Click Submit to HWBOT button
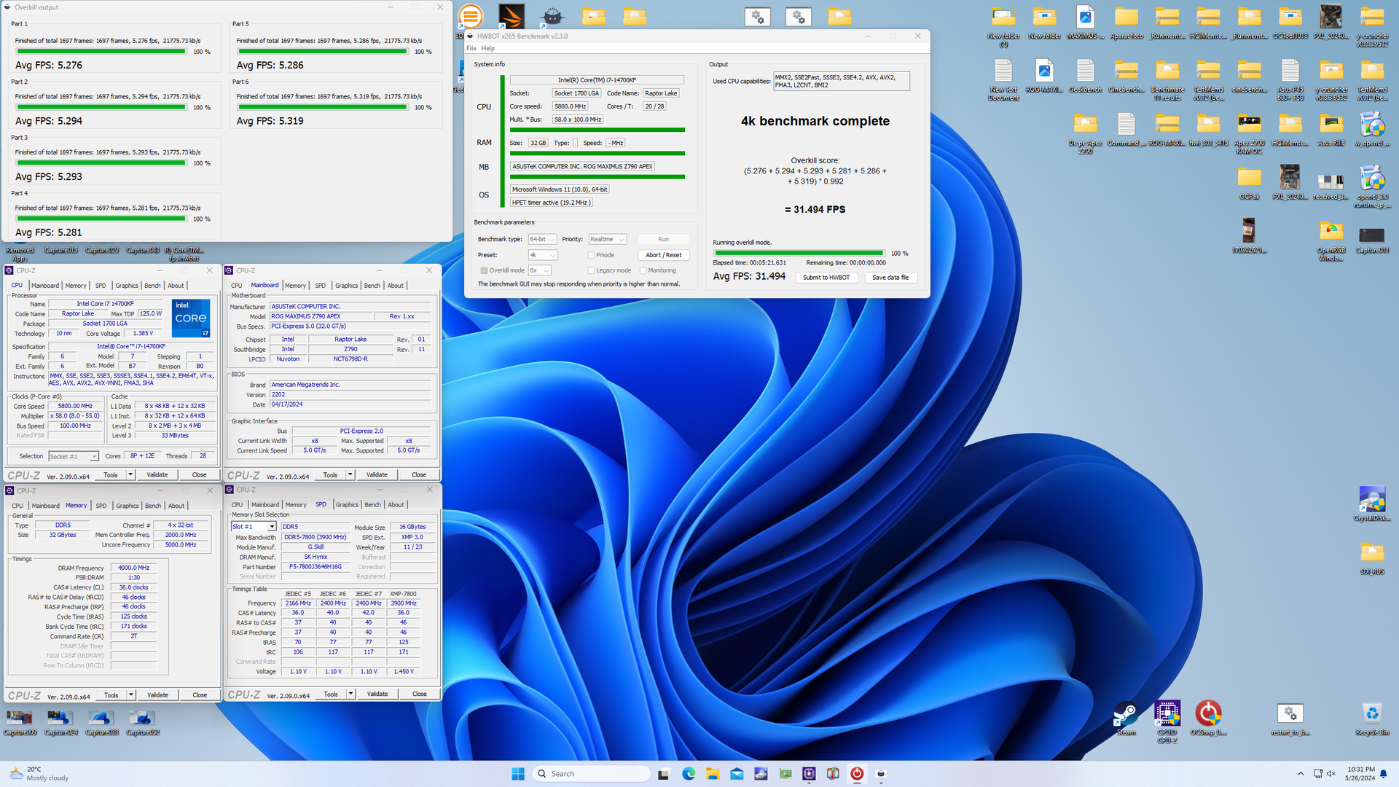 826,278
